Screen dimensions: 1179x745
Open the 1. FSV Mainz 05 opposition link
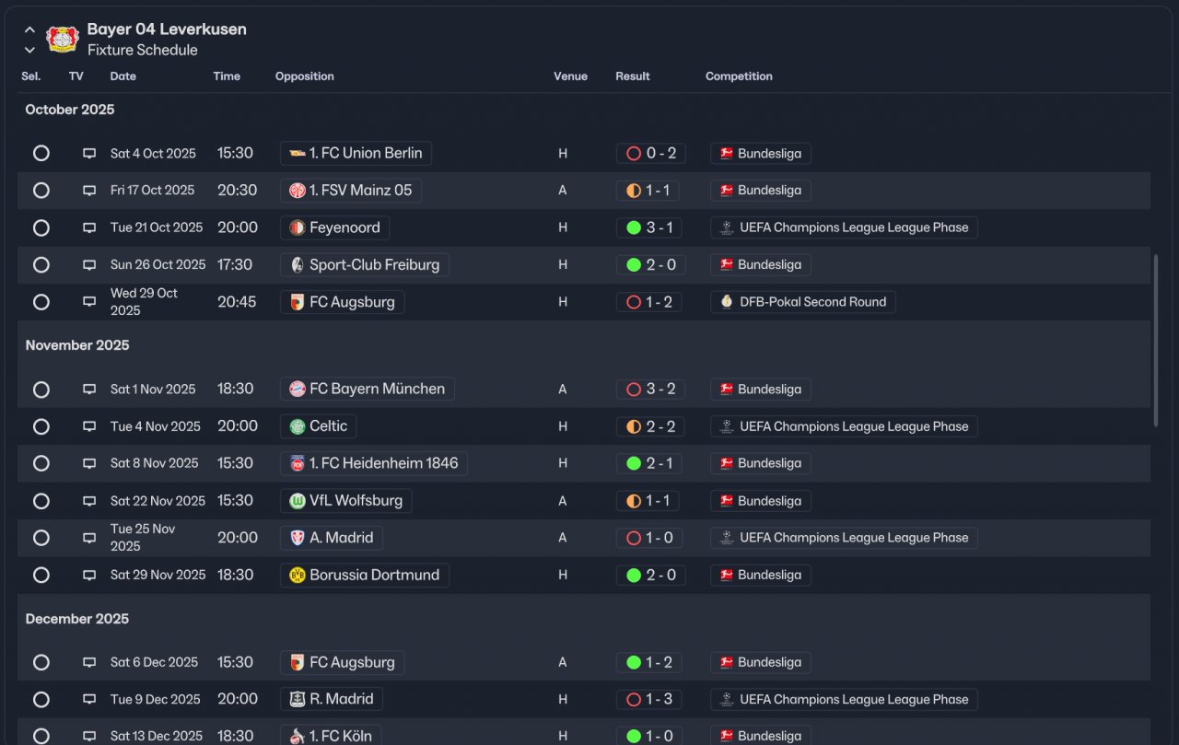tap(351, 191)
